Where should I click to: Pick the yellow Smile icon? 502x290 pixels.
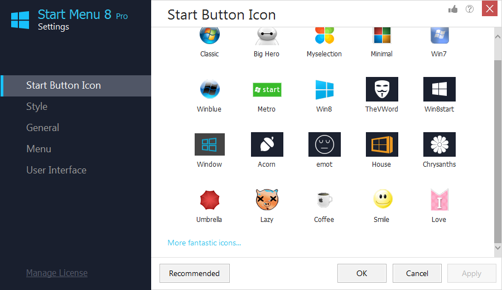click(383, 199)
